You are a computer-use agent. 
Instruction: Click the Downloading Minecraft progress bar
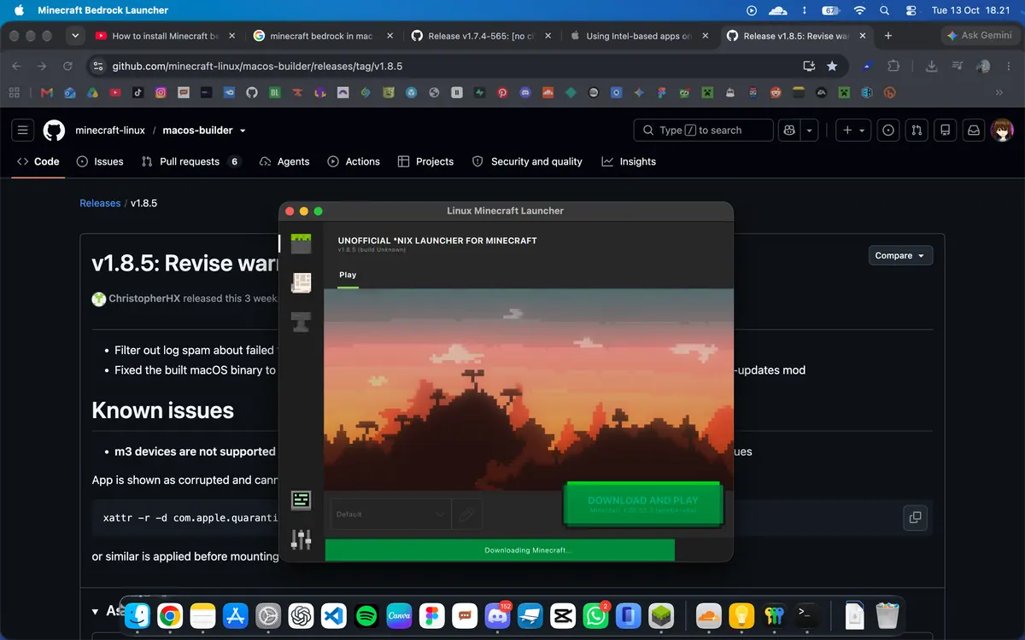(x=500, y=550)
